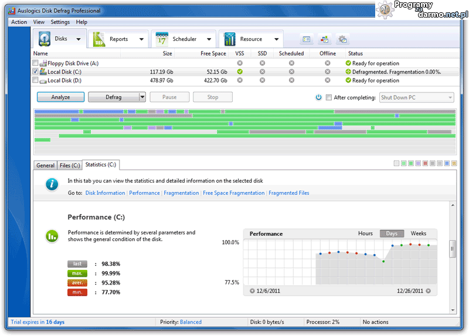Screen dimensions: 469x336
Task: Open the Reports dropdown arrow
Action: tap(141, 39)
